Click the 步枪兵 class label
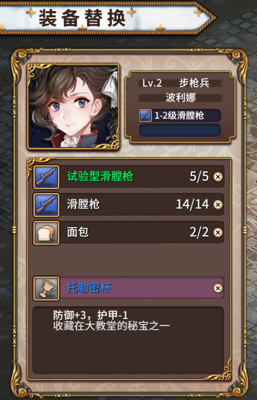 [x=194, y=83]
